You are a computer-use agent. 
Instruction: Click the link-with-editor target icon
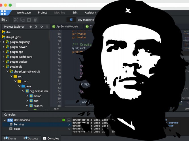31,27
